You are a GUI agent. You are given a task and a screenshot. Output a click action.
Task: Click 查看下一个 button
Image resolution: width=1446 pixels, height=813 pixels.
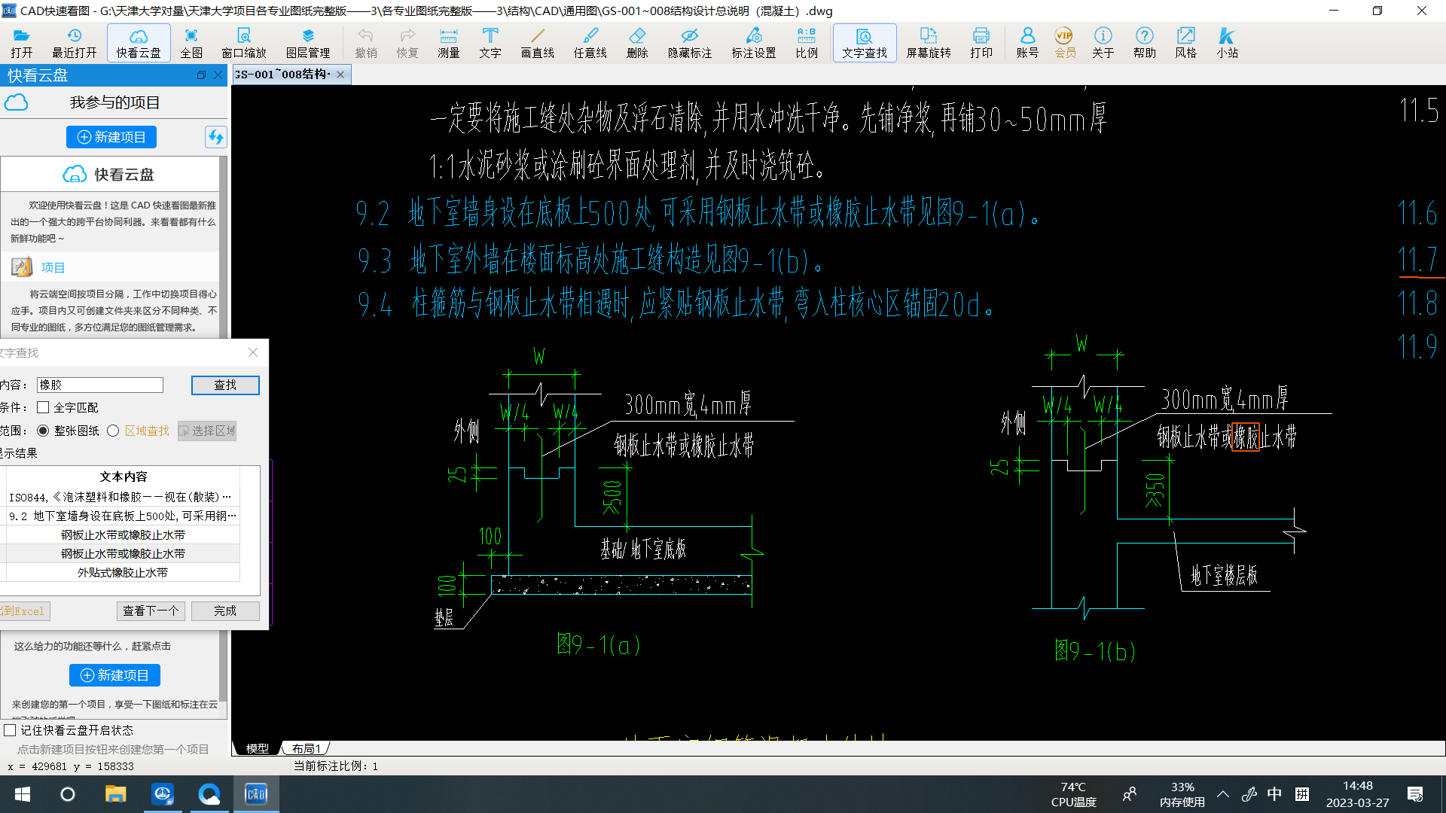pos(151,611)
